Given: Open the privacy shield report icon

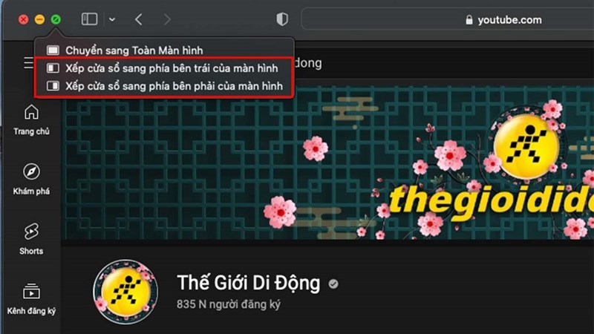Looking at the screenshot, I should [282, 19].
